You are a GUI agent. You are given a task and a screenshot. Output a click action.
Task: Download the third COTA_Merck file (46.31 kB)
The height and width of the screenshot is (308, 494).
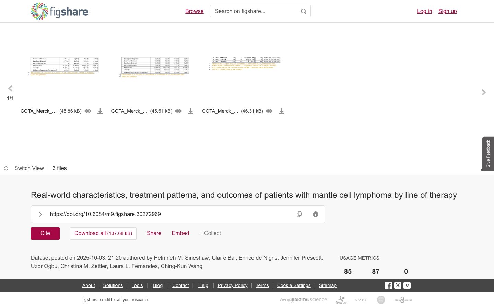click(x=282, y=111)
